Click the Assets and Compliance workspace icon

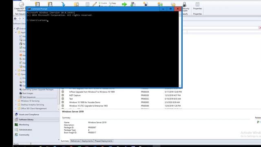[16, 114]
